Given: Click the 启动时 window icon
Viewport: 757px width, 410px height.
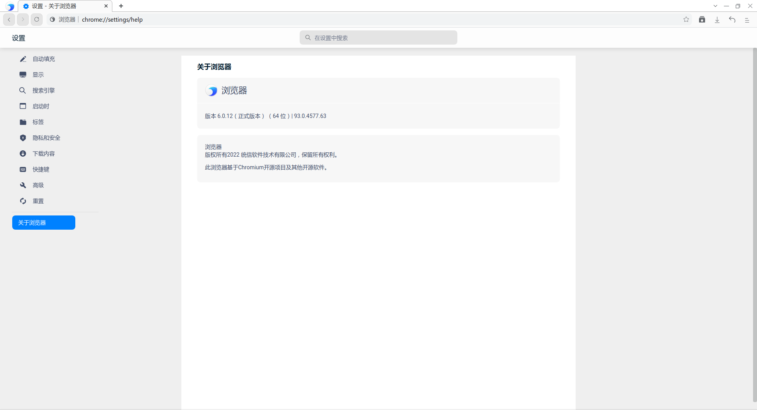Looking at the screenshot, I should tap(23, 106).
